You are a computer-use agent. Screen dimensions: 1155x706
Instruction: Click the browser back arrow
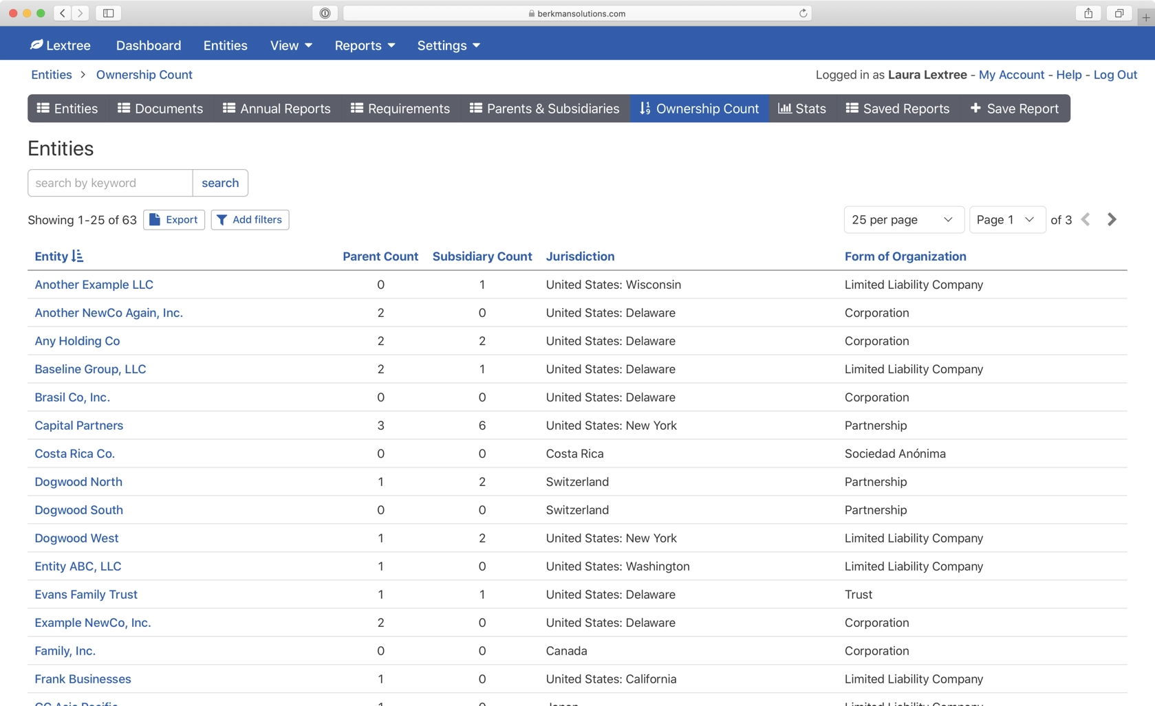pyautogui.click(x=63, y=13)
